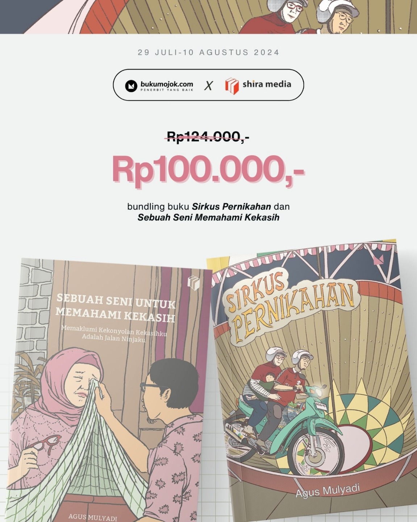Click the italic Sirkus Pernikahan text in description
Image resolution: width=417 pixels, height=522 pixels.
(x=231, y=207)
